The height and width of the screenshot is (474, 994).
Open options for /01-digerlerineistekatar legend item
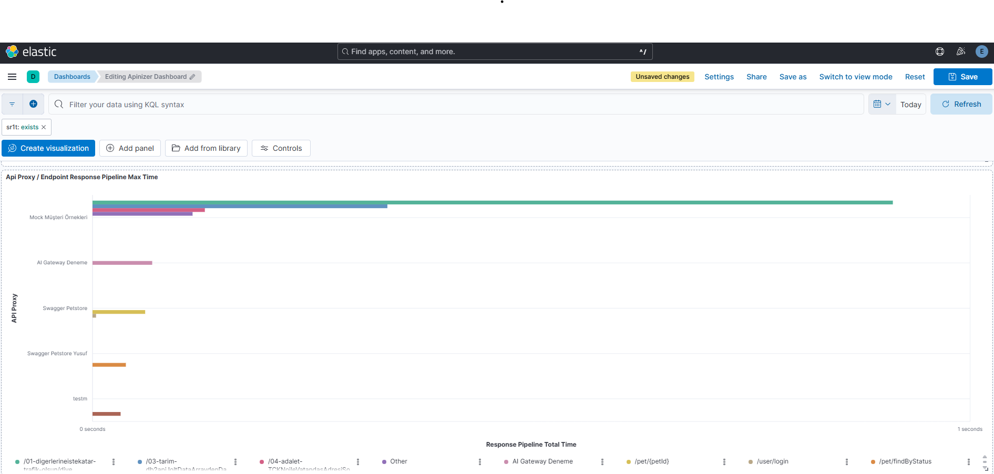114,461
